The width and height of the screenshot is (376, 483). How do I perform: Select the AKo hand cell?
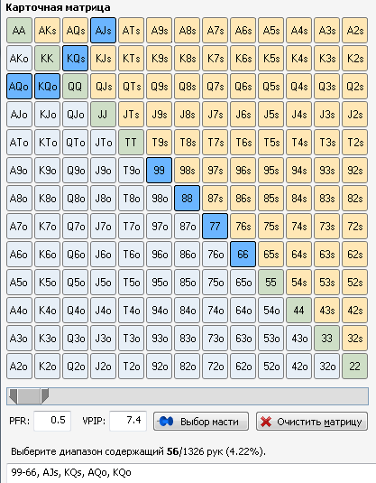[19, 58]
